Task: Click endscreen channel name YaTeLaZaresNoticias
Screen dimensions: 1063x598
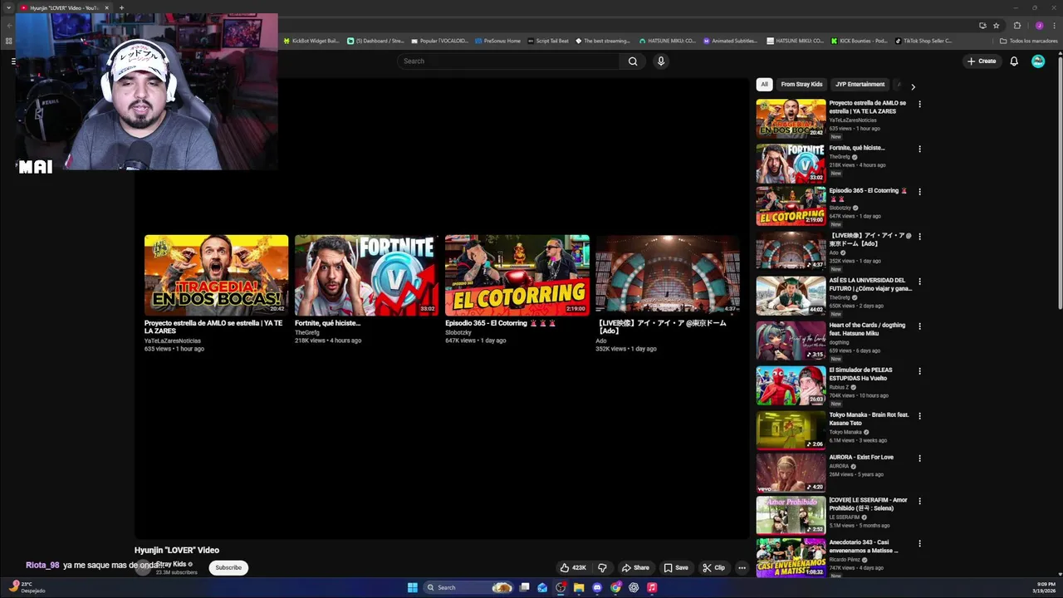Action: pos(173,341)
